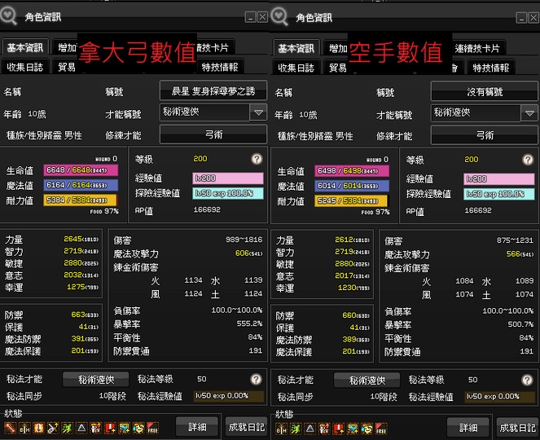Open the 才能稱號 dropdown arrow in left window
This screenshot has height=440, width=540.
258,112
